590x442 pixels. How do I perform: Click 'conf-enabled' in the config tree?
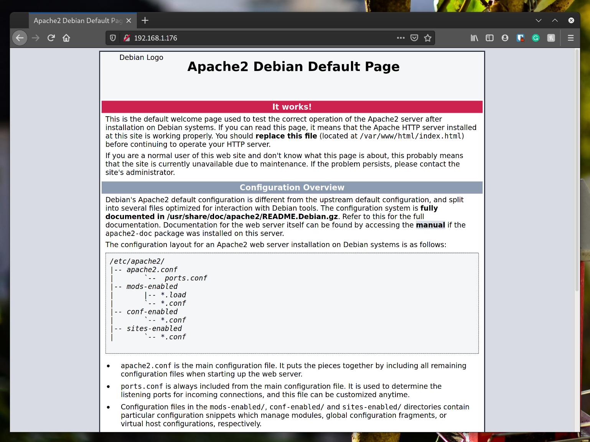[152, 312]
